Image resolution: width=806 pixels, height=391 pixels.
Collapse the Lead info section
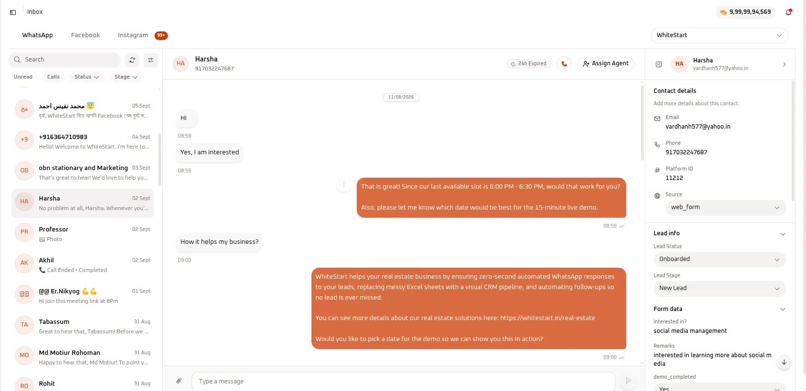pos(783,234)
